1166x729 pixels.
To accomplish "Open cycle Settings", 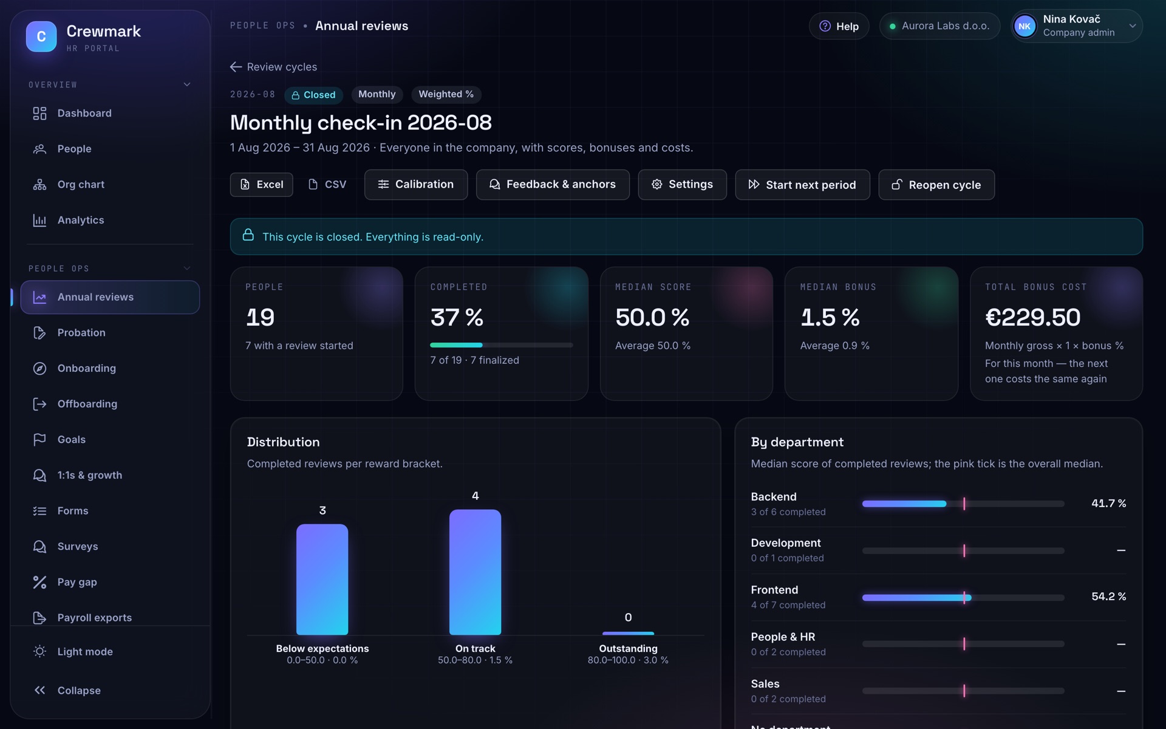I will 682,185.
